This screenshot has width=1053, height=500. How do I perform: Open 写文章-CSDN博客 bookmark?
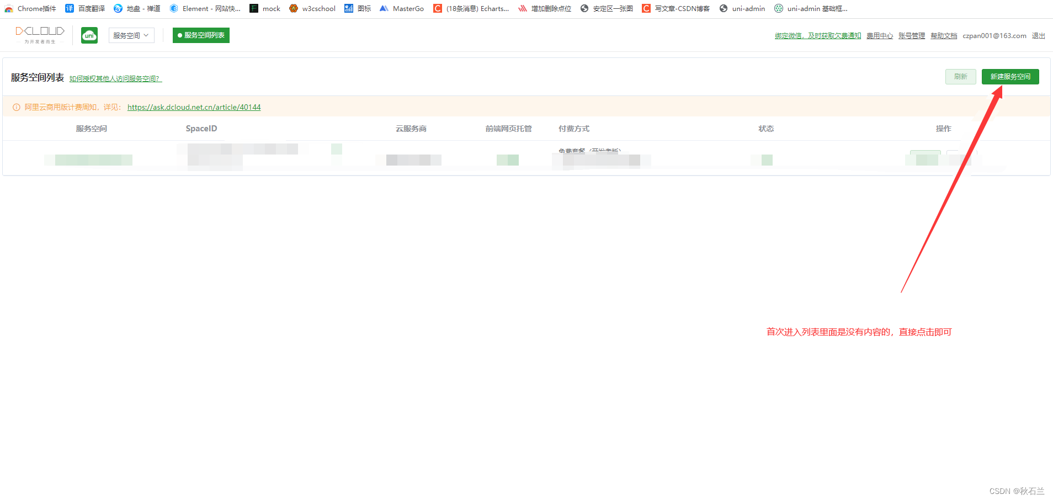pyautogui.click(x=676, y=8)
